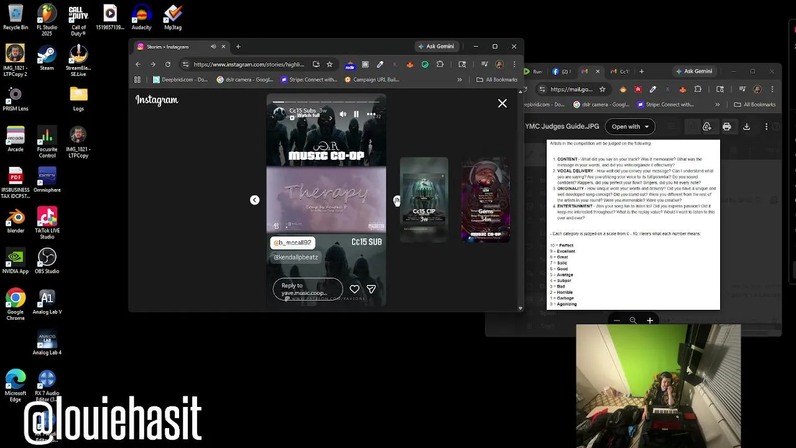
Task: Open Campaign URL Builder bookmark
Action: tap(372, 80)
